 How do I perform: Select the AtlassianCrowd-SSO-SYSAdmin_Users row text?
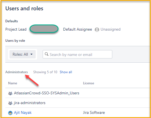tap(47, 93)
